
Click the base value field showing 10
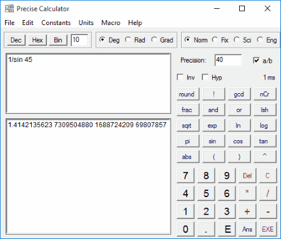(79, 40)
